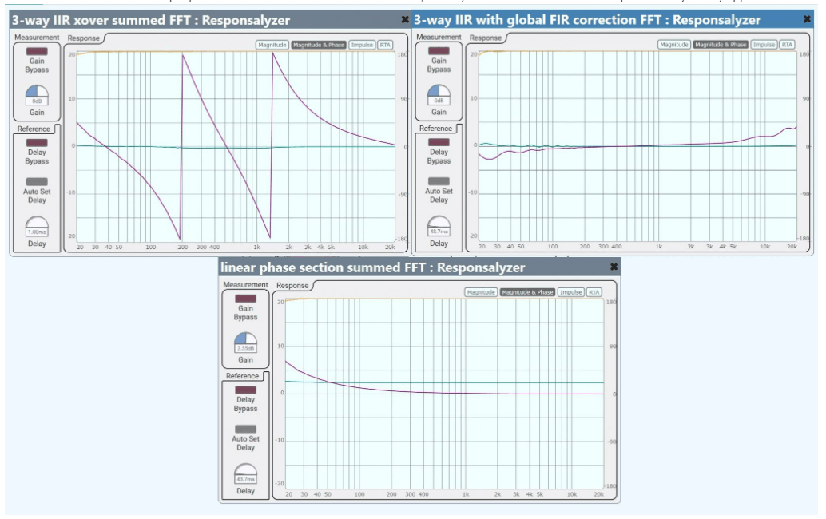Click Auto Set Delay in linear phase section window

click(245, 430)
